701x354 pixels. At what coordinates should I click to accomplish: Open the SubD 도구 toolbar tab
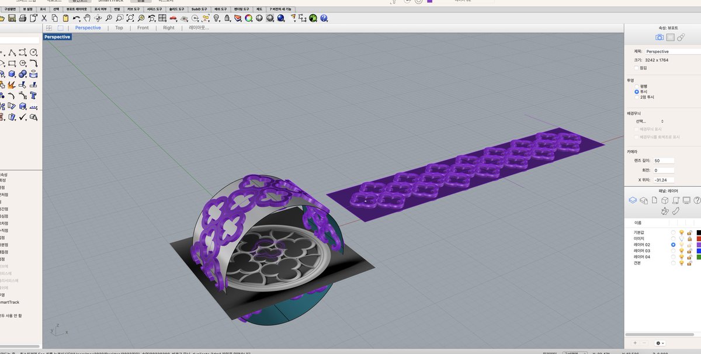coord(200,9)
